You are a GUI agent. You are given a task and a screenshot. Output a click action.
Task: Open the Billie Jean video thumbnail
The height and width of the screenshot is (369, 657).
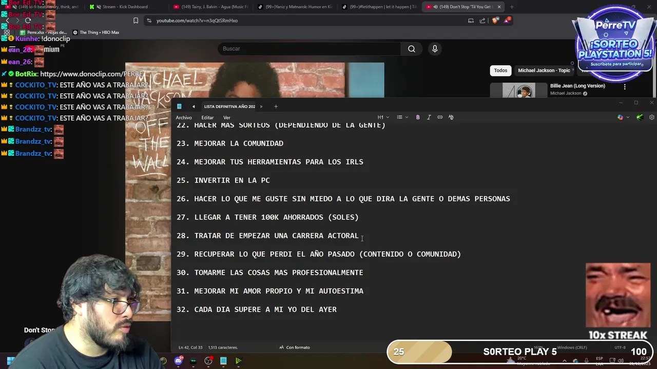pyautogui.click(x=518, y=90)
